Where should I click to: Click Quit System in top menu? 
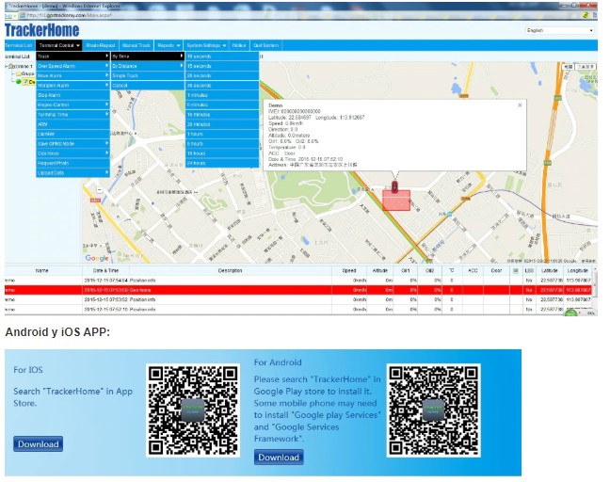pos(266,45)
